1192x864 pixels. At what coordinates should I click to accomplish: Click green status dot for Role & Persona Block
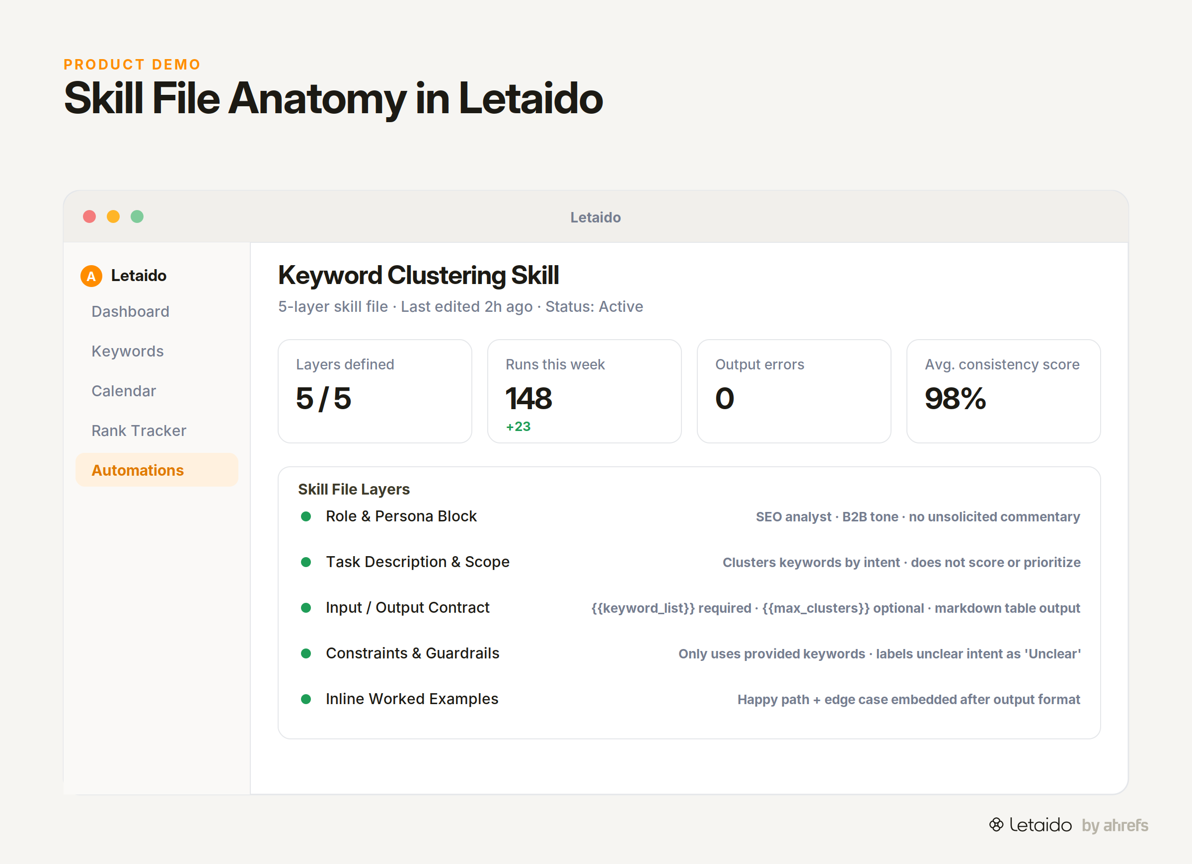(306, 516)
